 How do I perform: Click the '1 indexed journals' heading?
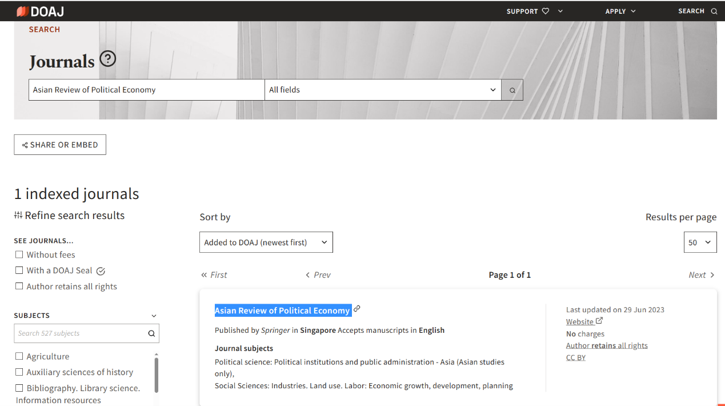77,194
